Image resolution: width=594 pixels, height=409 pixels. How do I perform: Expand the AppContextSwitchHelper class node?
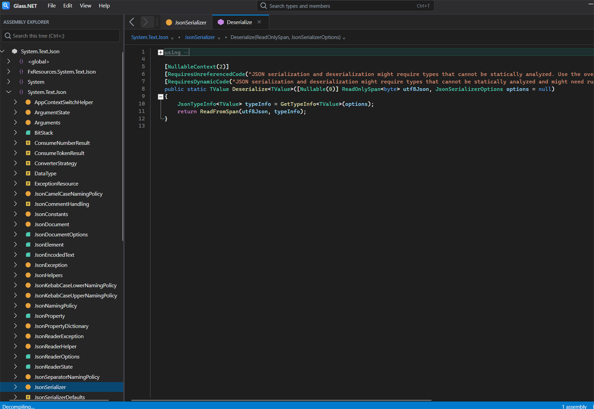click(15, 102)
